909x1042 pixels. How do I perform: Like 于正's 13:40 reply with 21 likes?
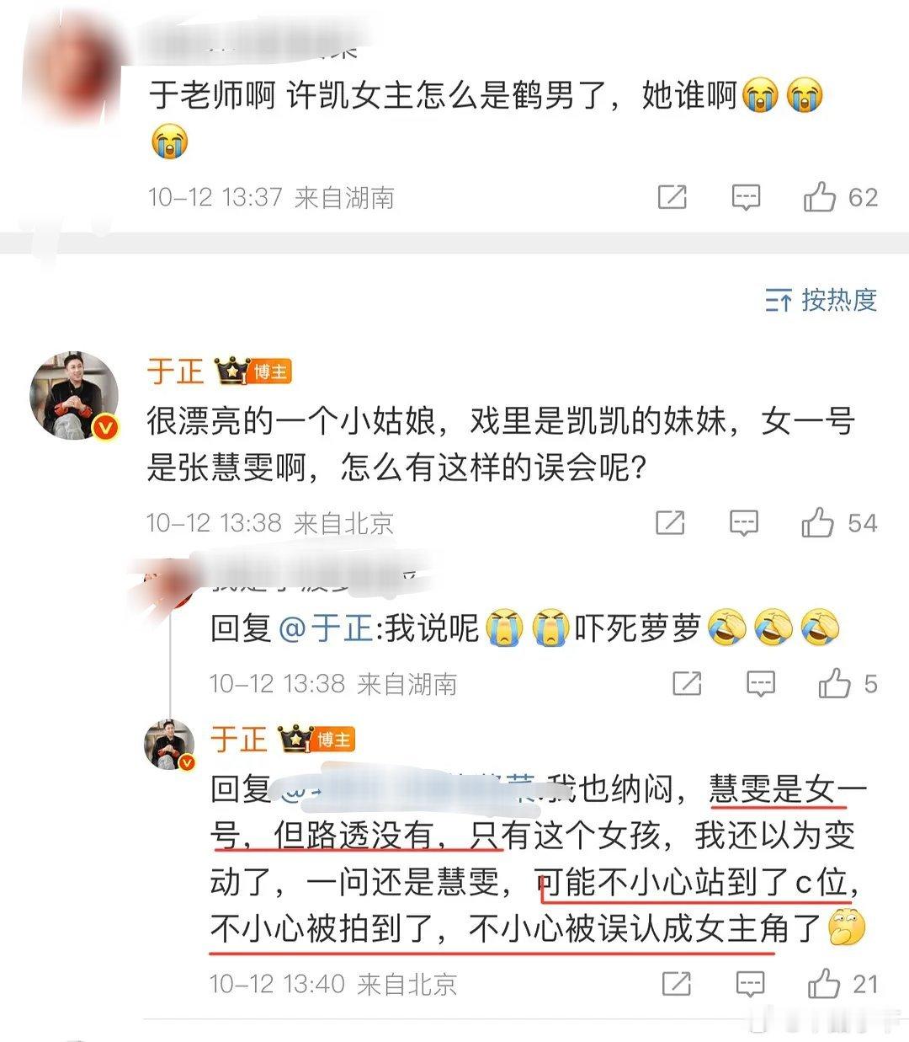click(824, 983)
